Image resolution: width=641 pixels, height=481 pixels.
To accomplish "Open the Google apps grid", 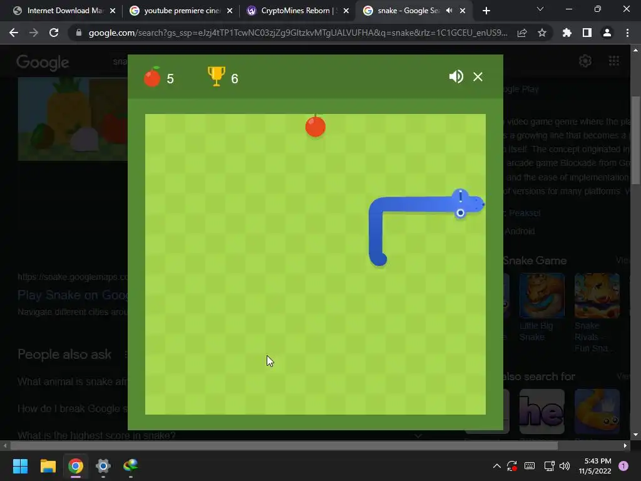I will click(x=613, y=61).
